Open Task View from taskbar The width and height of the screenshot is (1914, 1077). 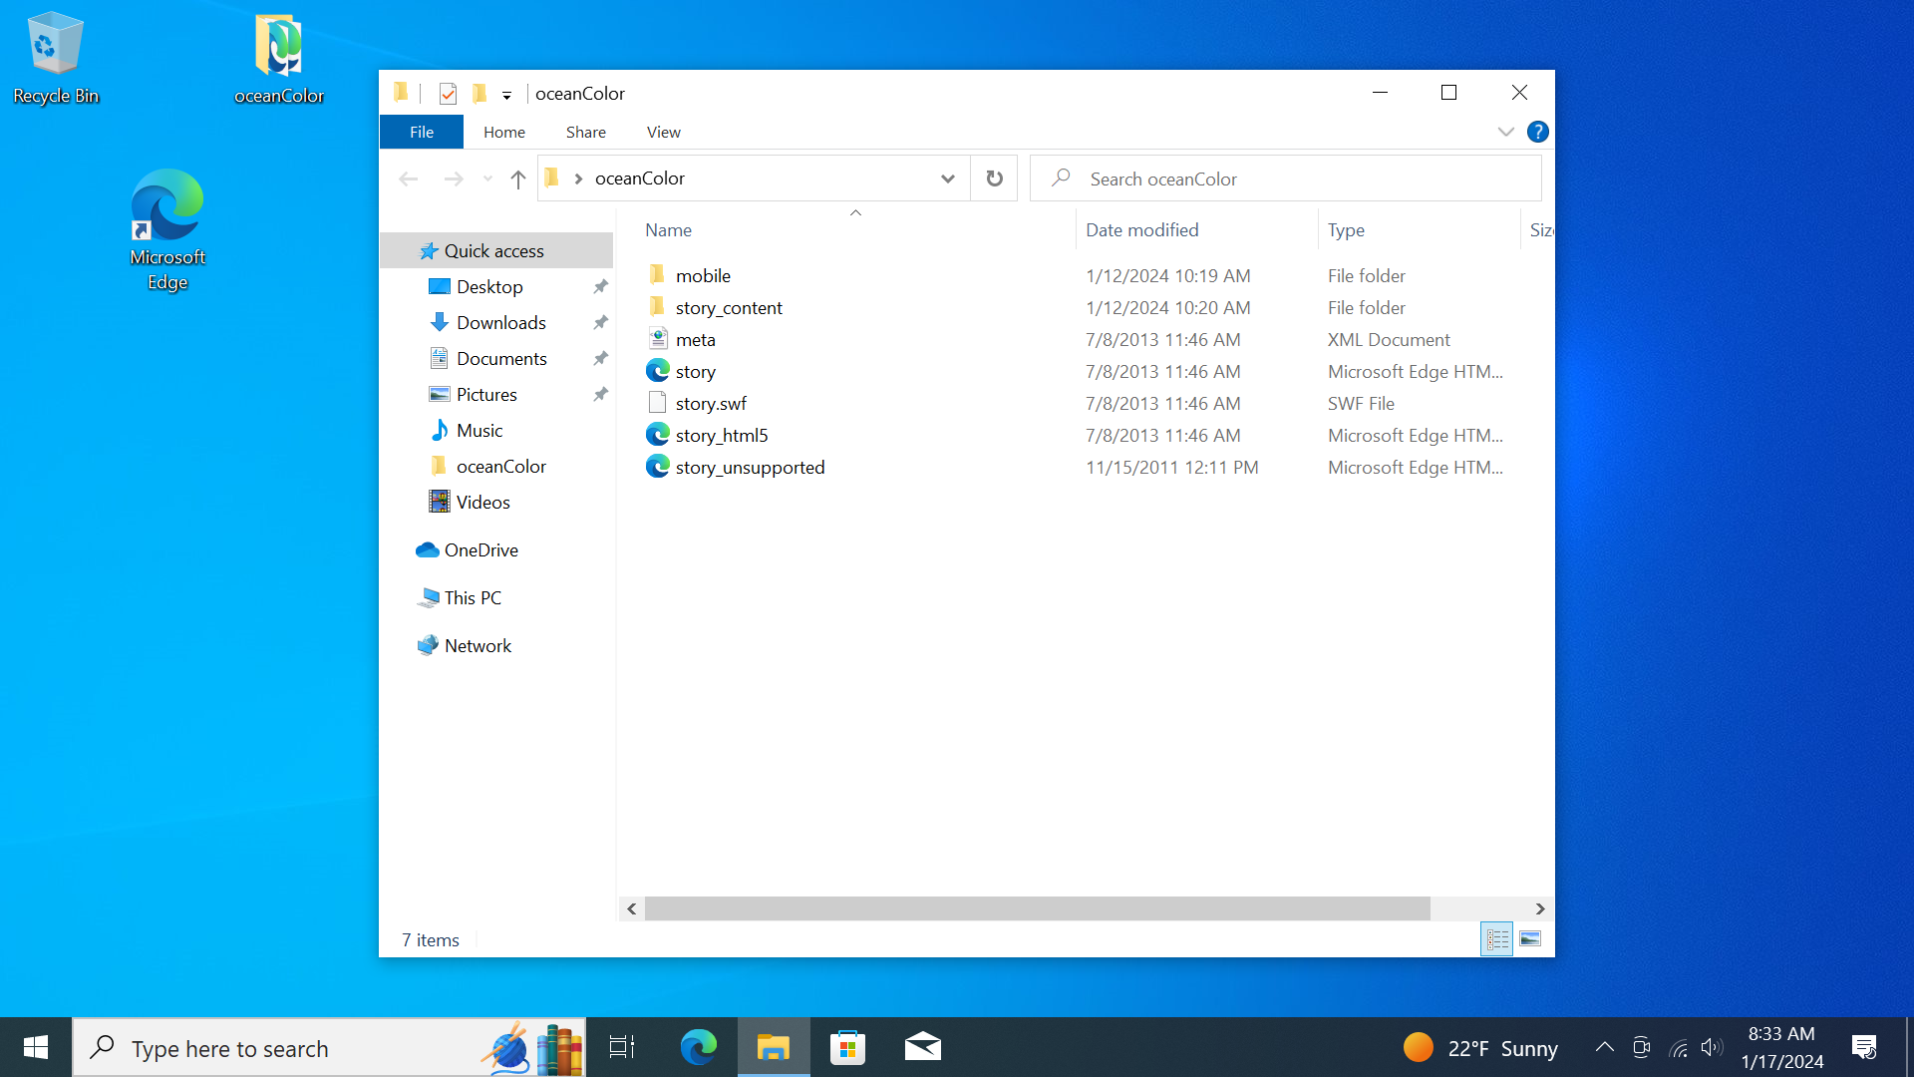click(622, 1047)
